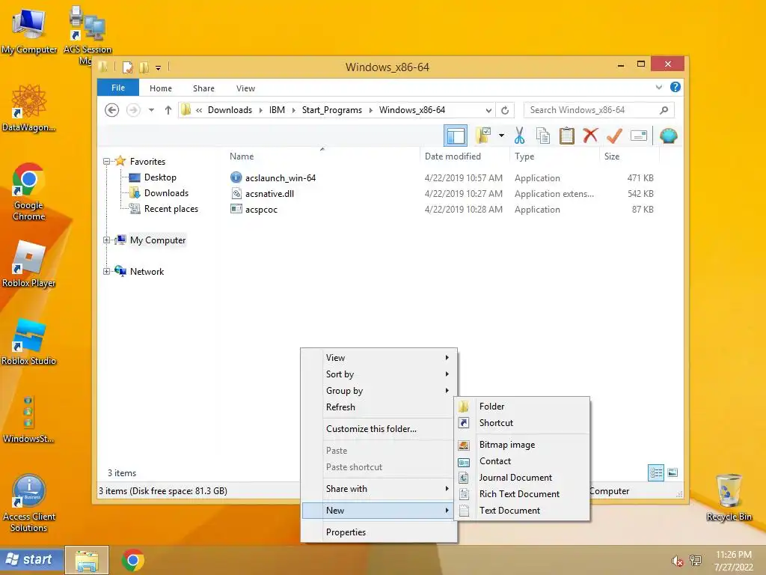Viewport: 766px width, 575px height.
Task: Click Start_Programs in the address breadcrumb
Action: 332,110
